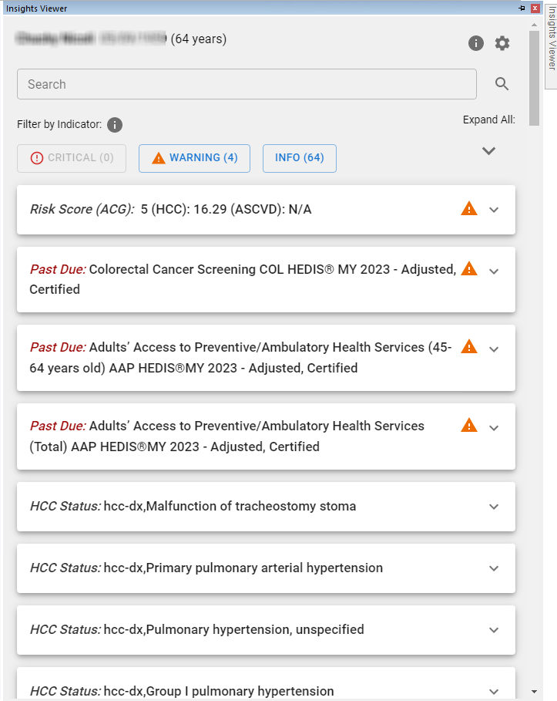Click warning triangle on AAP 45-64 years card
557x701 pixels.
point(469,346)
